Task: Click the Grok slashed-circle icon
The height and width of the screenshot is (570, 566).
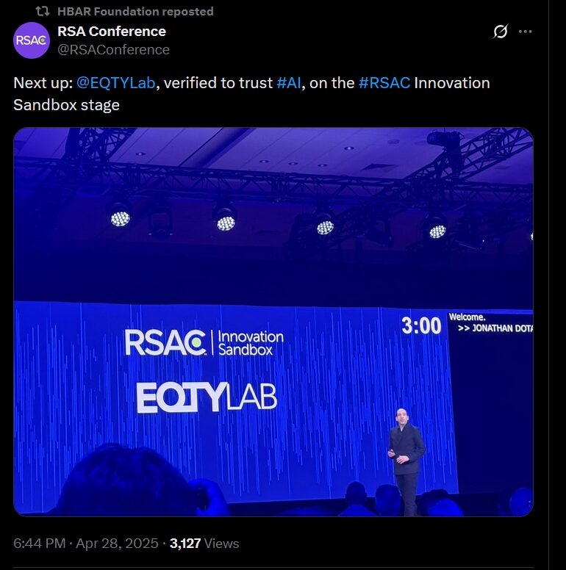Action: pyautogui.click(x=501, y=32)
